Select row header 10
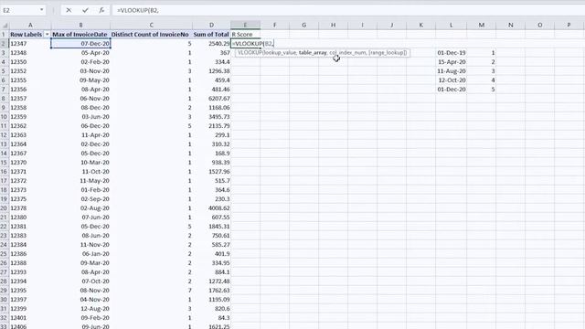The width and height of the screenshot is (585, 329). pyautogui.click(x=4, y=117)
